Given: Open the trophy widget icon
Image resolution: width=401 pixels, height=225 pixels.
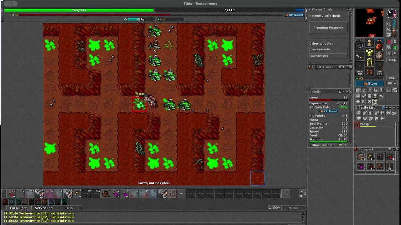Looking at the screenshot, I should pyautogui.click(x=375, y=96).
